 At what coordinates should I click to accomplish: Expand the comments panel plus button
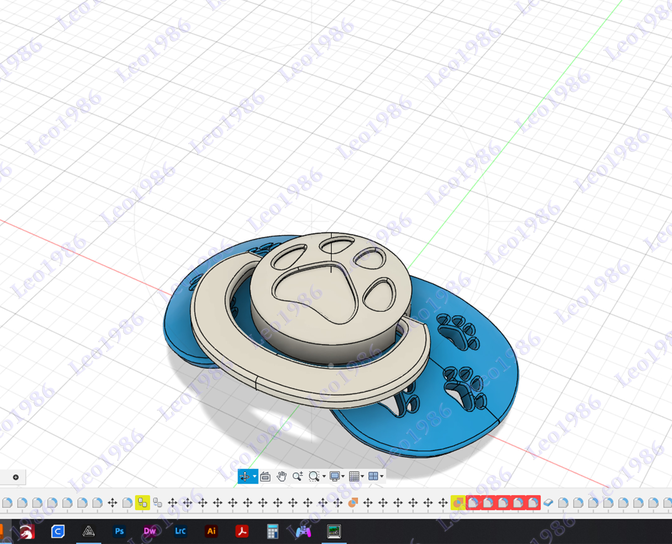point(16,477)
